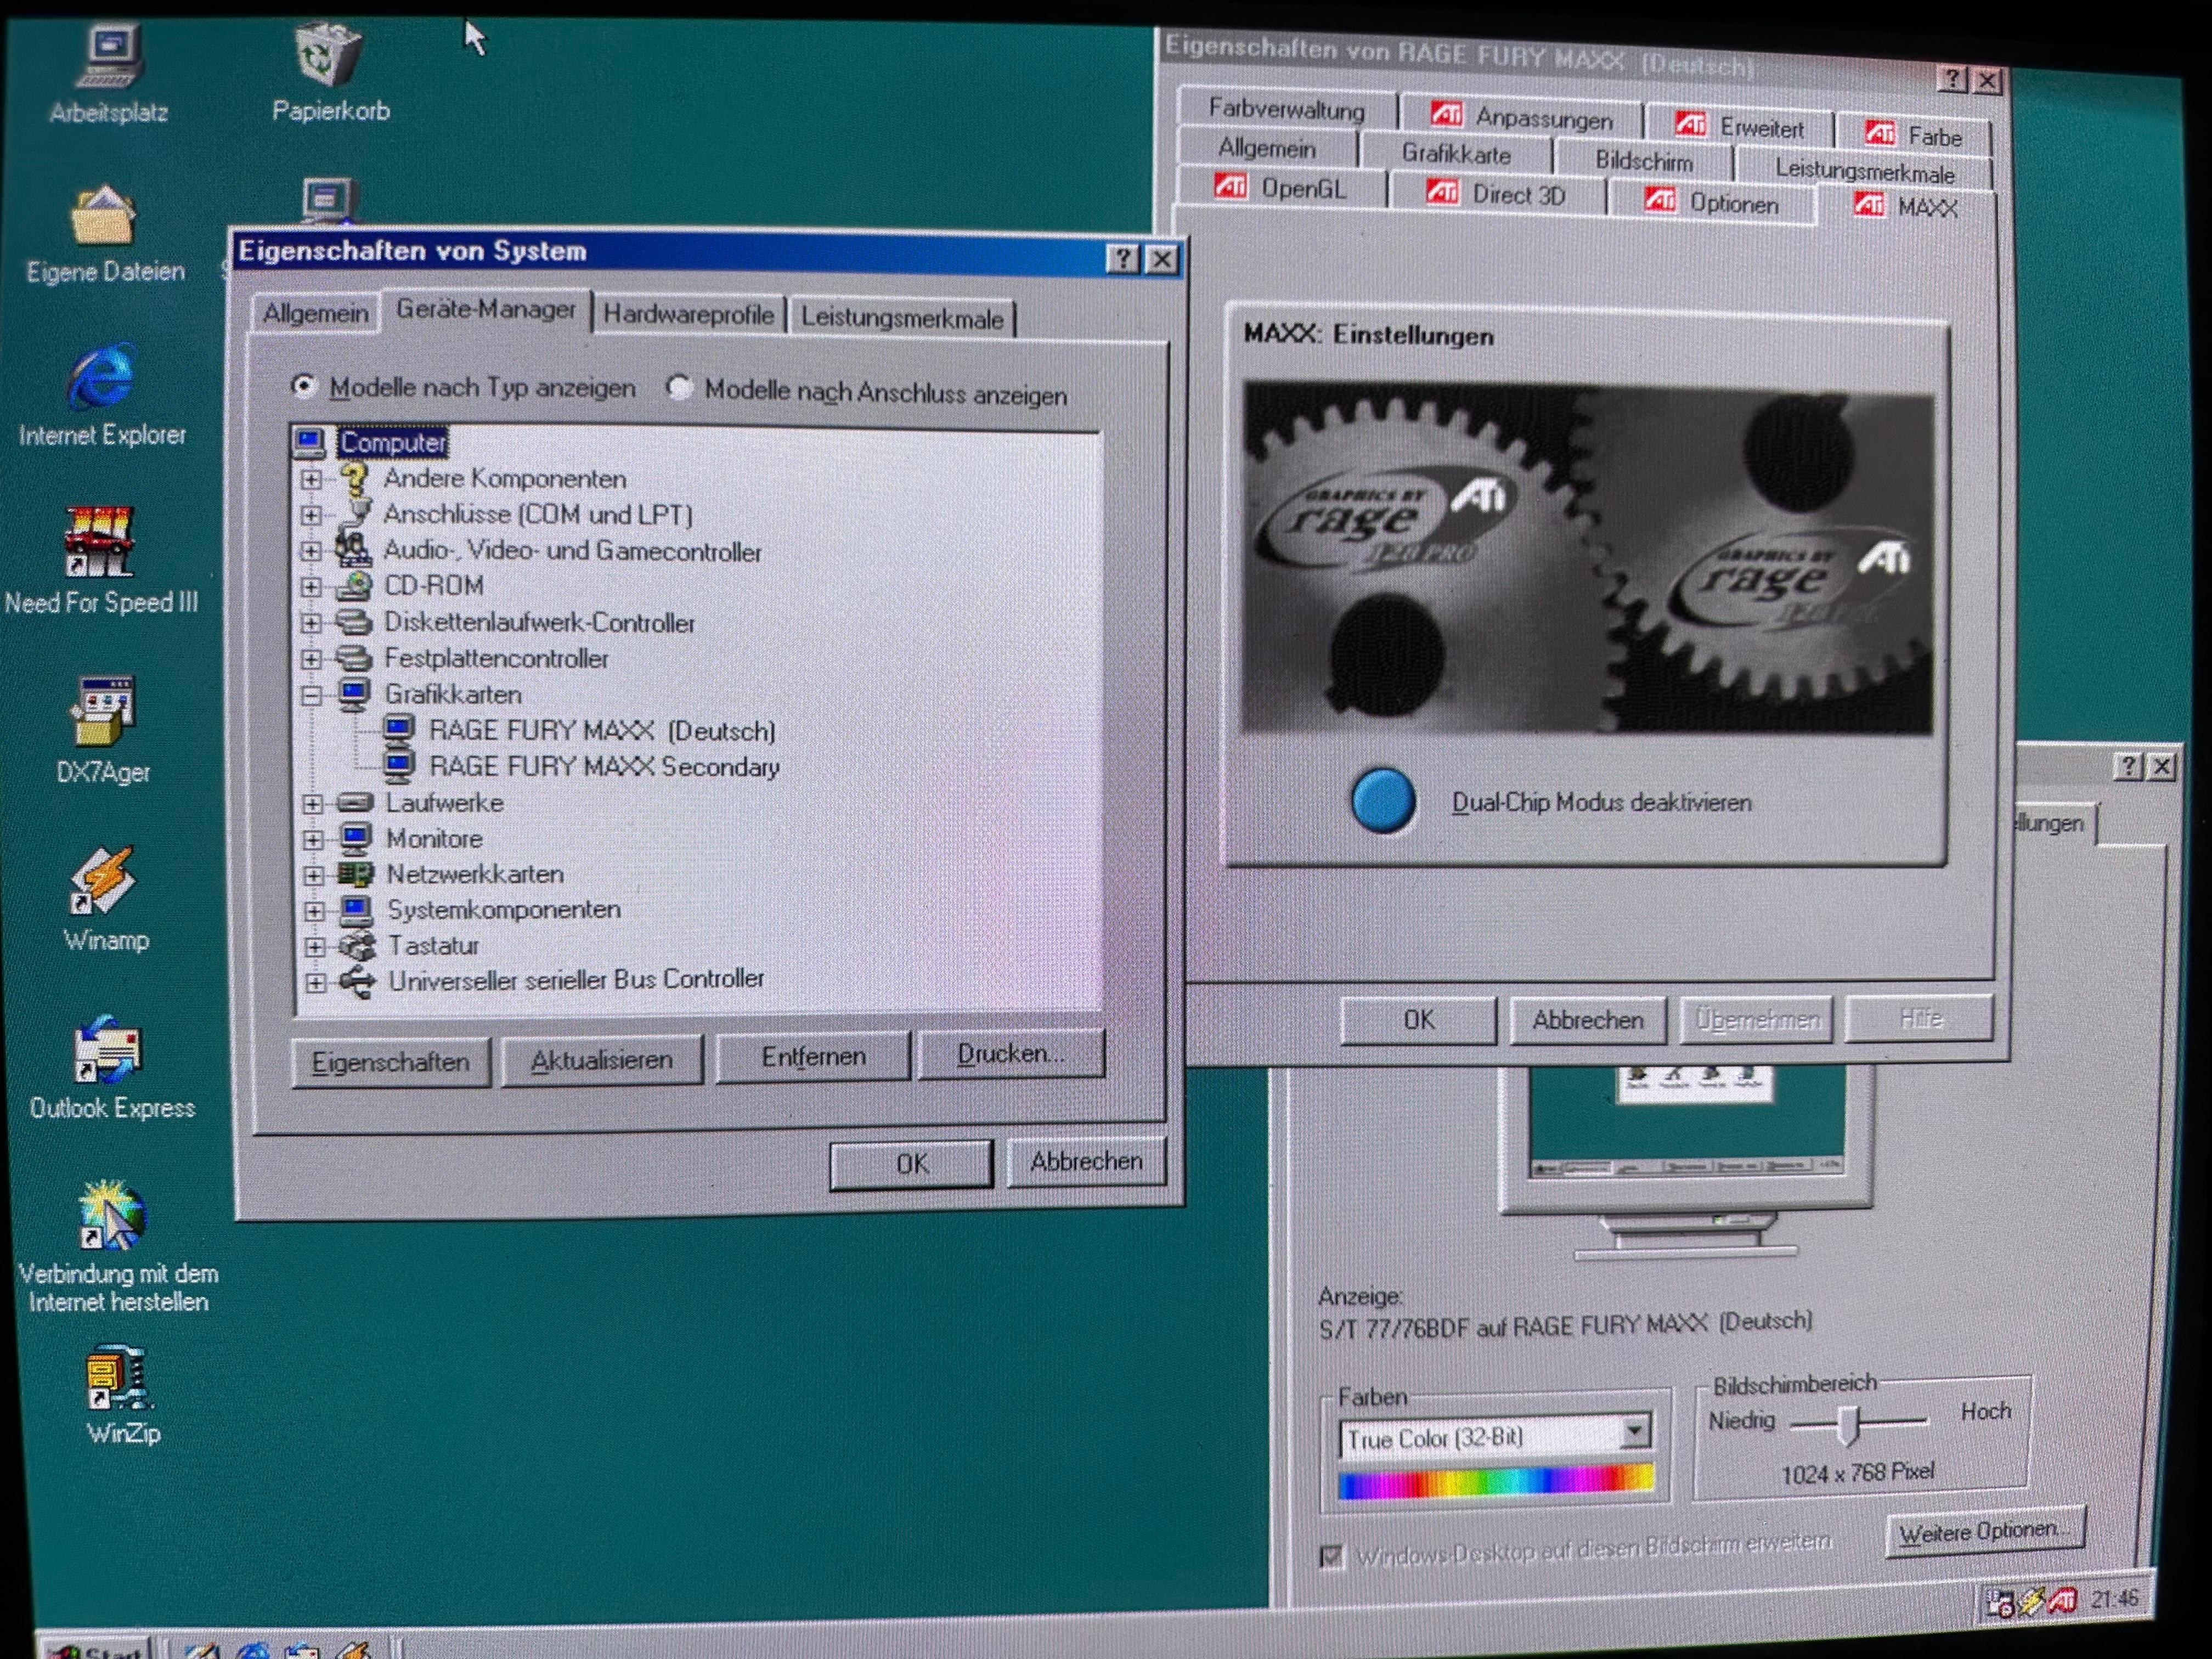Screen dimensions: 2212x1659
Task: Switch to the Hardwareprofile tab
Action: (x=688, y=315)
